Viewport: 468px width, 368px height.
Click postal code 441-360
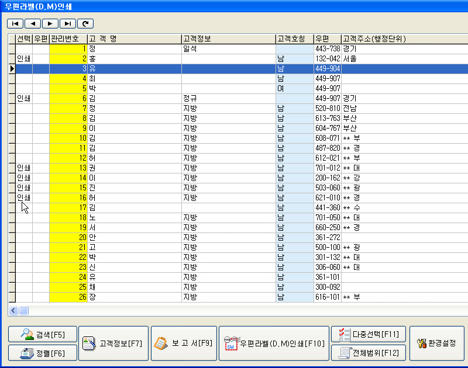tap(328, 208)
